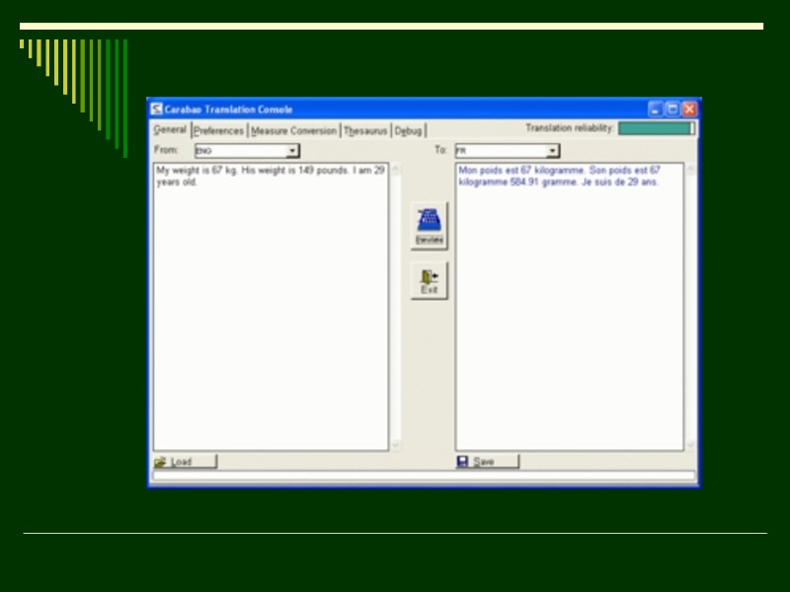Click the Translate button with calculator icon
Screen dimensions: 790x592
pyautogui.click(x=430, y=226)
